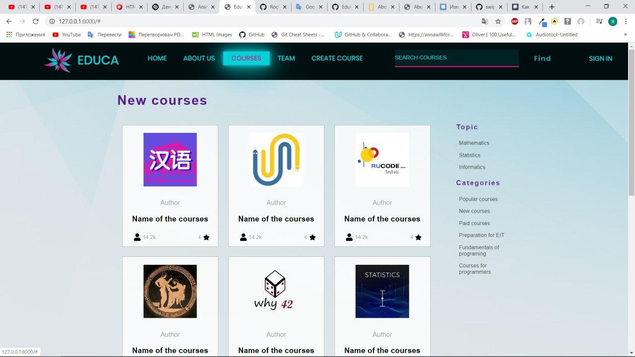Viewport: 635px width, 357px height.
Task: Click the translate page icon in the address bar
Action: pyautogui.click(x=485, y=21)
